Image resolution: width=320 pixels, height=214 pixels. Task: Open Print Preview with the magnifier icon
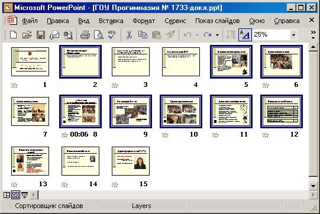[x=99, y=35]
